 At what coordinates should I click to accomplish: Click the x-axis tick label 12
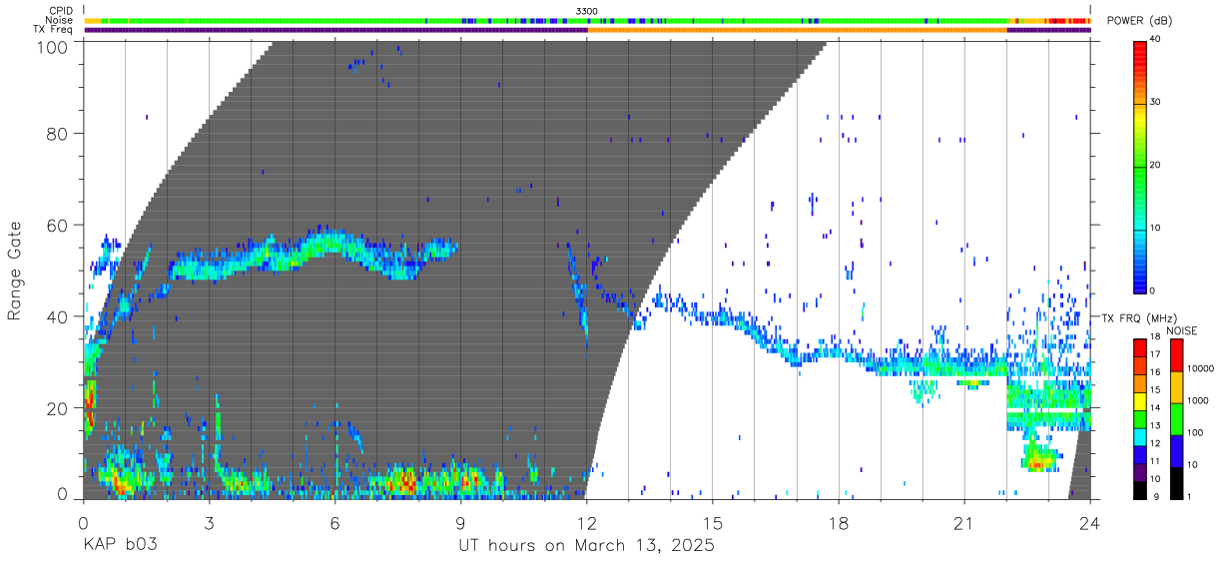click(x=586, y=523)
